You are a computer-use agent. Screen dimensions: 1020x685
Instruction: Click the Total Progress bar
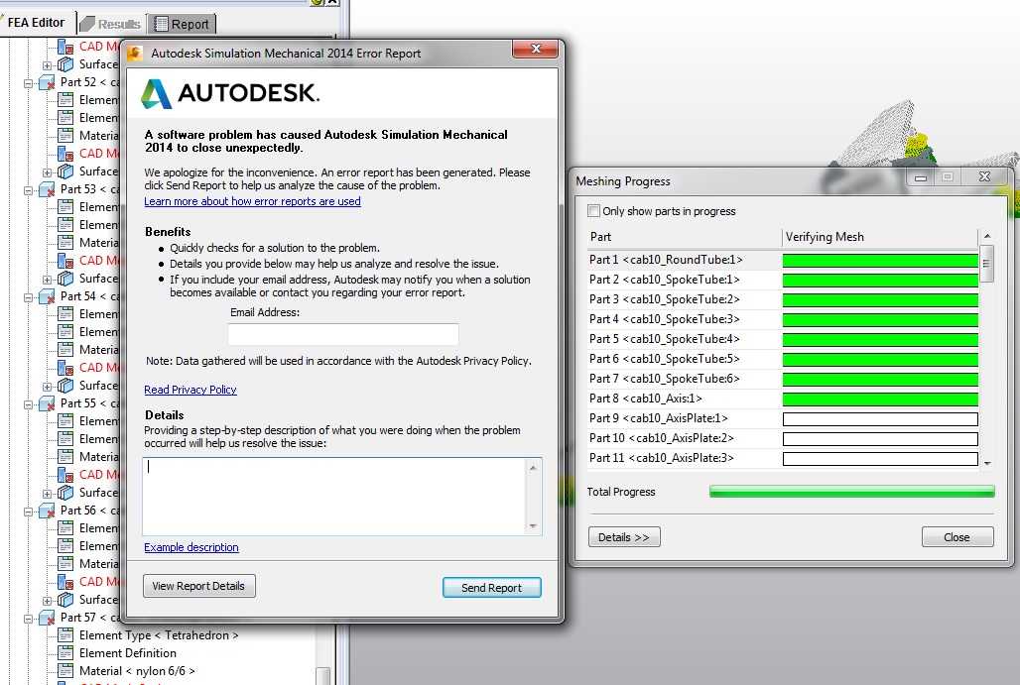tap(852, 492)
